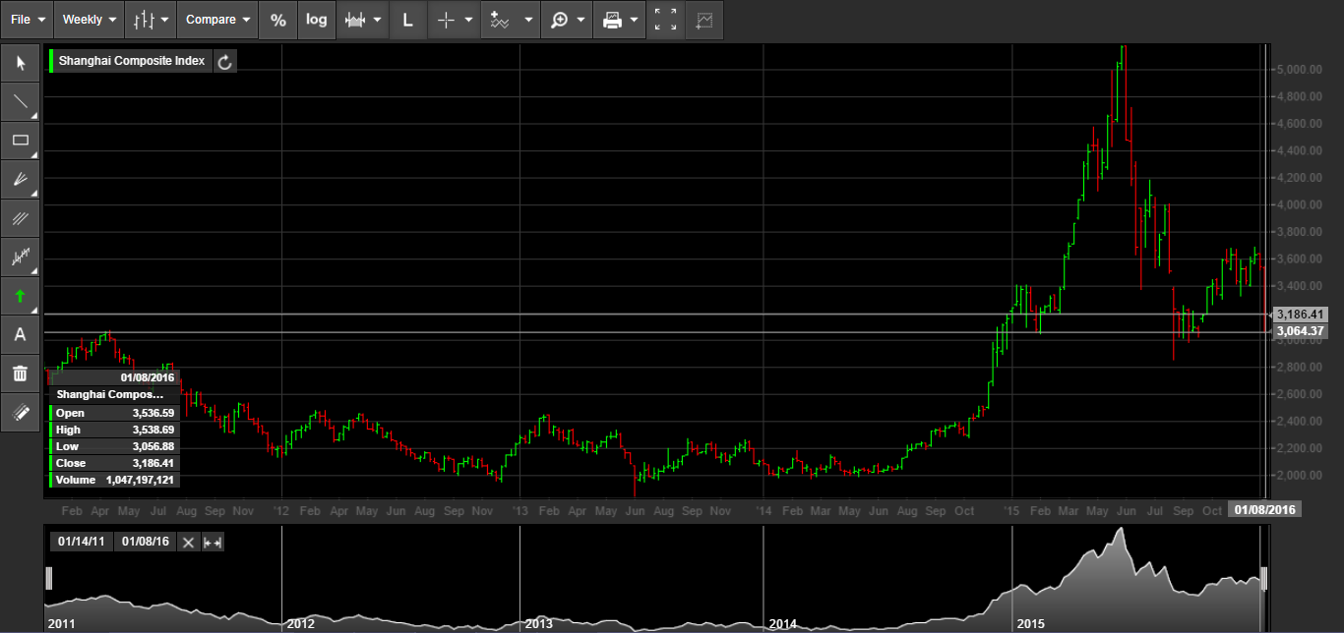This screenshot has width=1344, height=633.
Task: Select the trend line drawing tool
Action: 20,101
